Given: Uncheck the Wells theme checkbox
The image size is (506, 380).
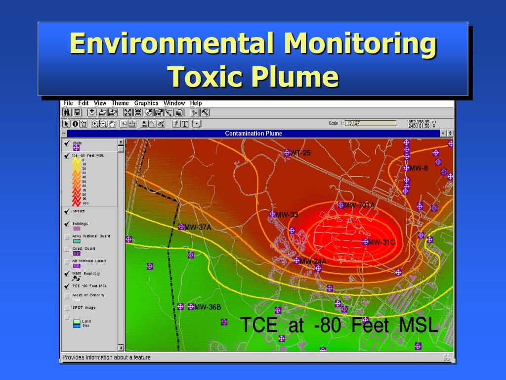Looking at the screenshot, I should [67, 143].
